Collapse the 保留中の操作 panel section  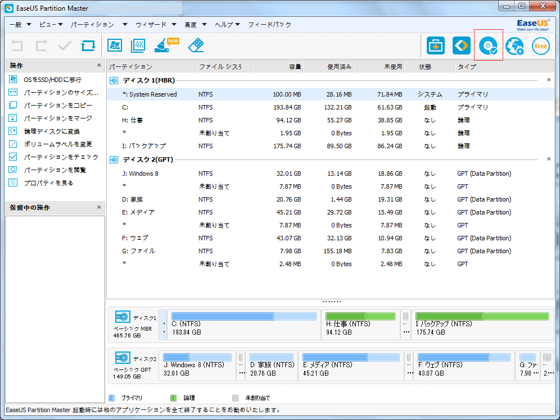tap(99, 207)
